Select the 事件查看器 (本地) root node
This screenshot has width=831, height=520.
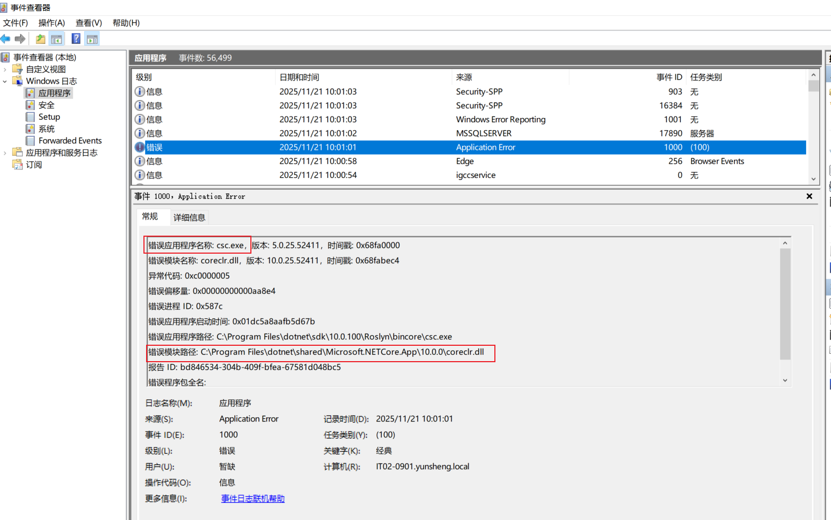44,57
